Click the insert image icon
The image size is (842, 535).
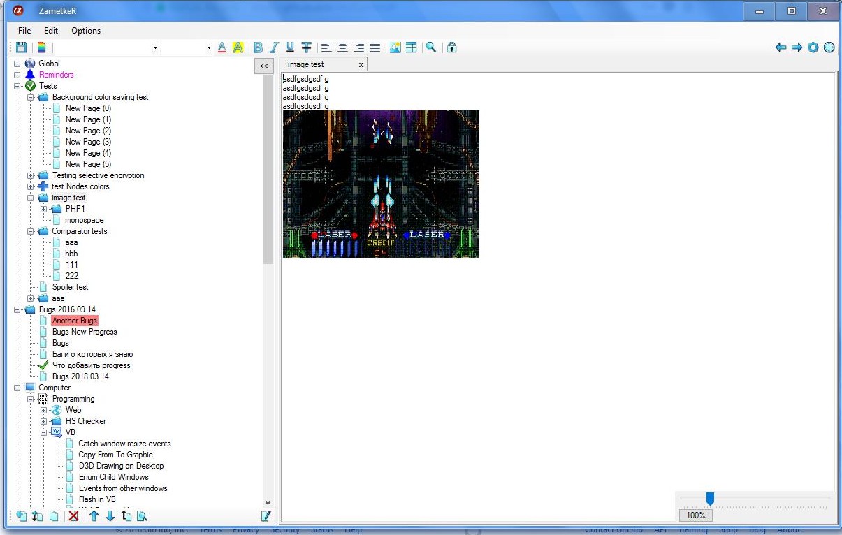tap(395, 47)
